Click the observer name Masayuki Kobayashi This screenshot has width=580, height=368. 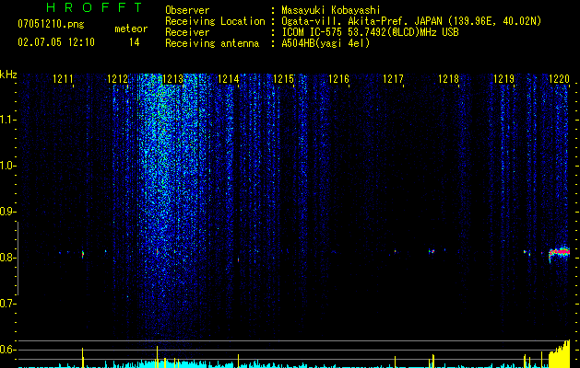(x=331, y=10)
